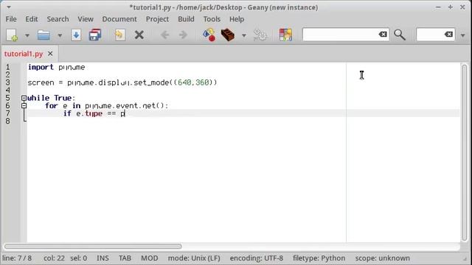Click MOD indicator in status bar
The width and height of the screenshot is (472, 265).
tap(150, 258)
